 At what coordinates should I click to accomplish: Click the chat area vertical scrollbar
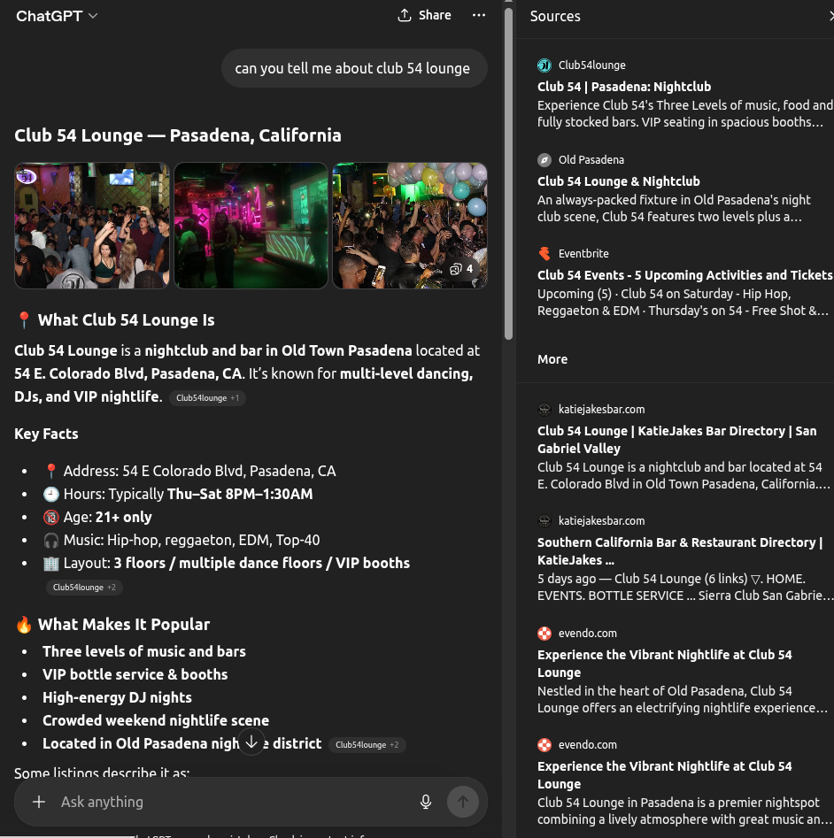[508, 173]
